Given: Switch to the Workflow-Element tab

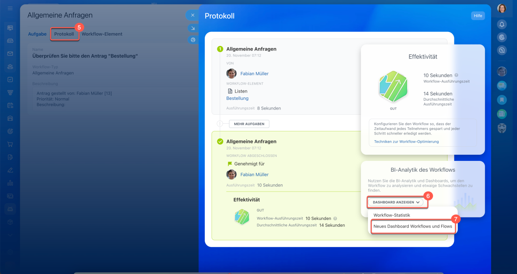Looking at the screenshot, I should pyautogui.click(x=102, y=34).
